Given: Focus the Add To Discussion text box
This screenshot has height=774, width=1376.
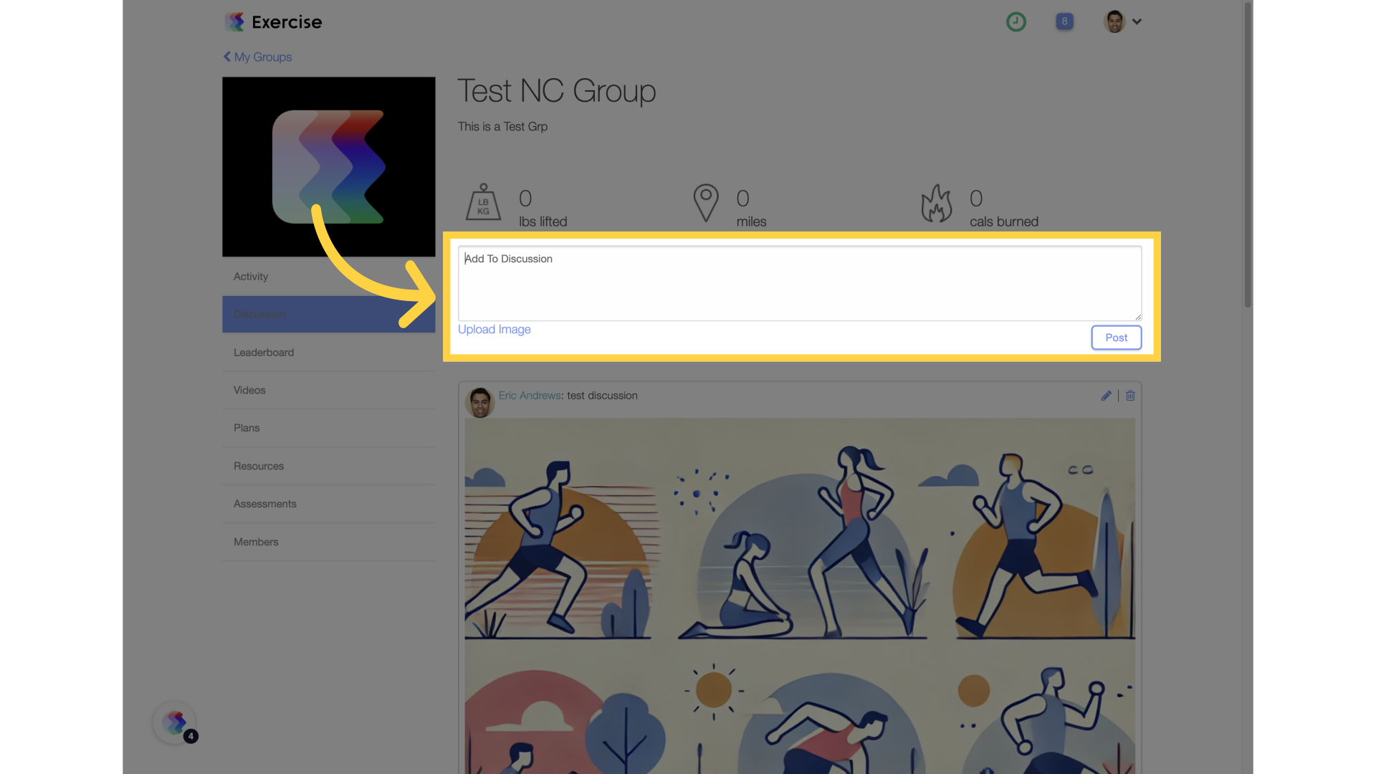Looking at the screenshot, I should (x=800, y=283).
